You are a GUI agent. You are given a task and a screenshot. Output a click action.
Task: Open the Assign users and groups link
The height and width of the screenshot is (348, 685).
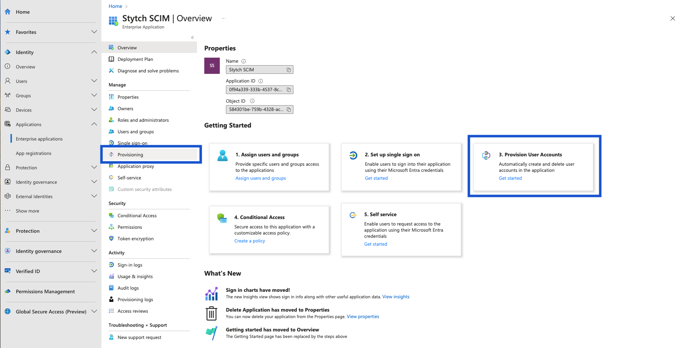click(261, 178)
